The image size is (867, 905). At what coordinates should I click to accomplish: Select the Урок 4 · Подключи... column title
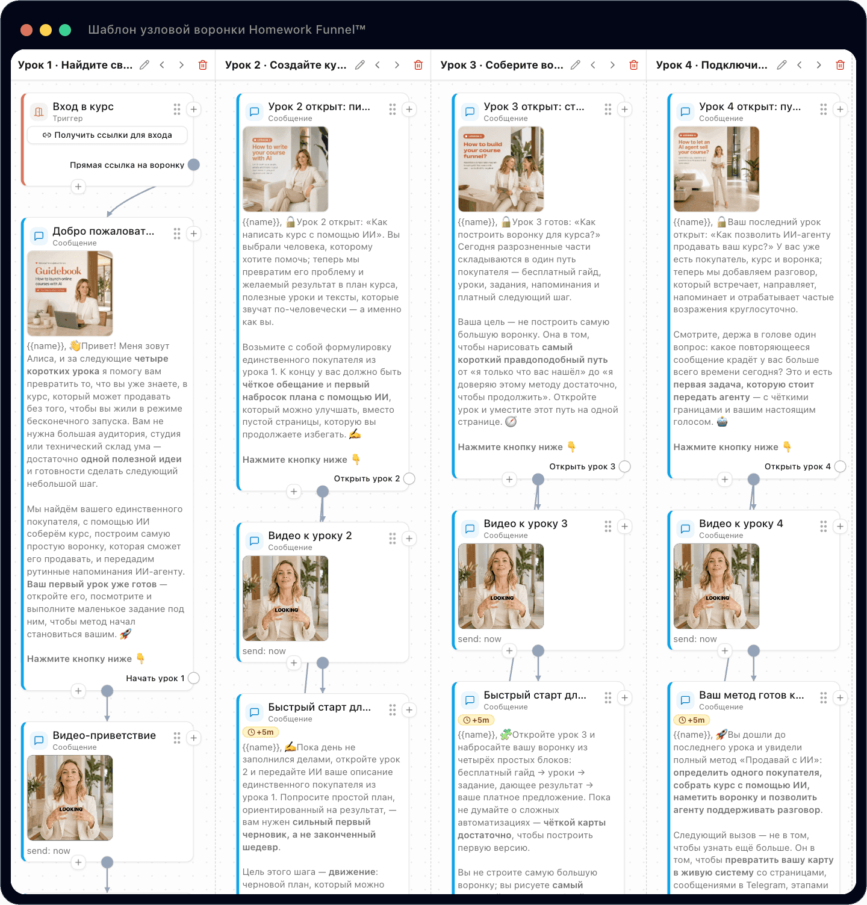click(x=712, y=65)
